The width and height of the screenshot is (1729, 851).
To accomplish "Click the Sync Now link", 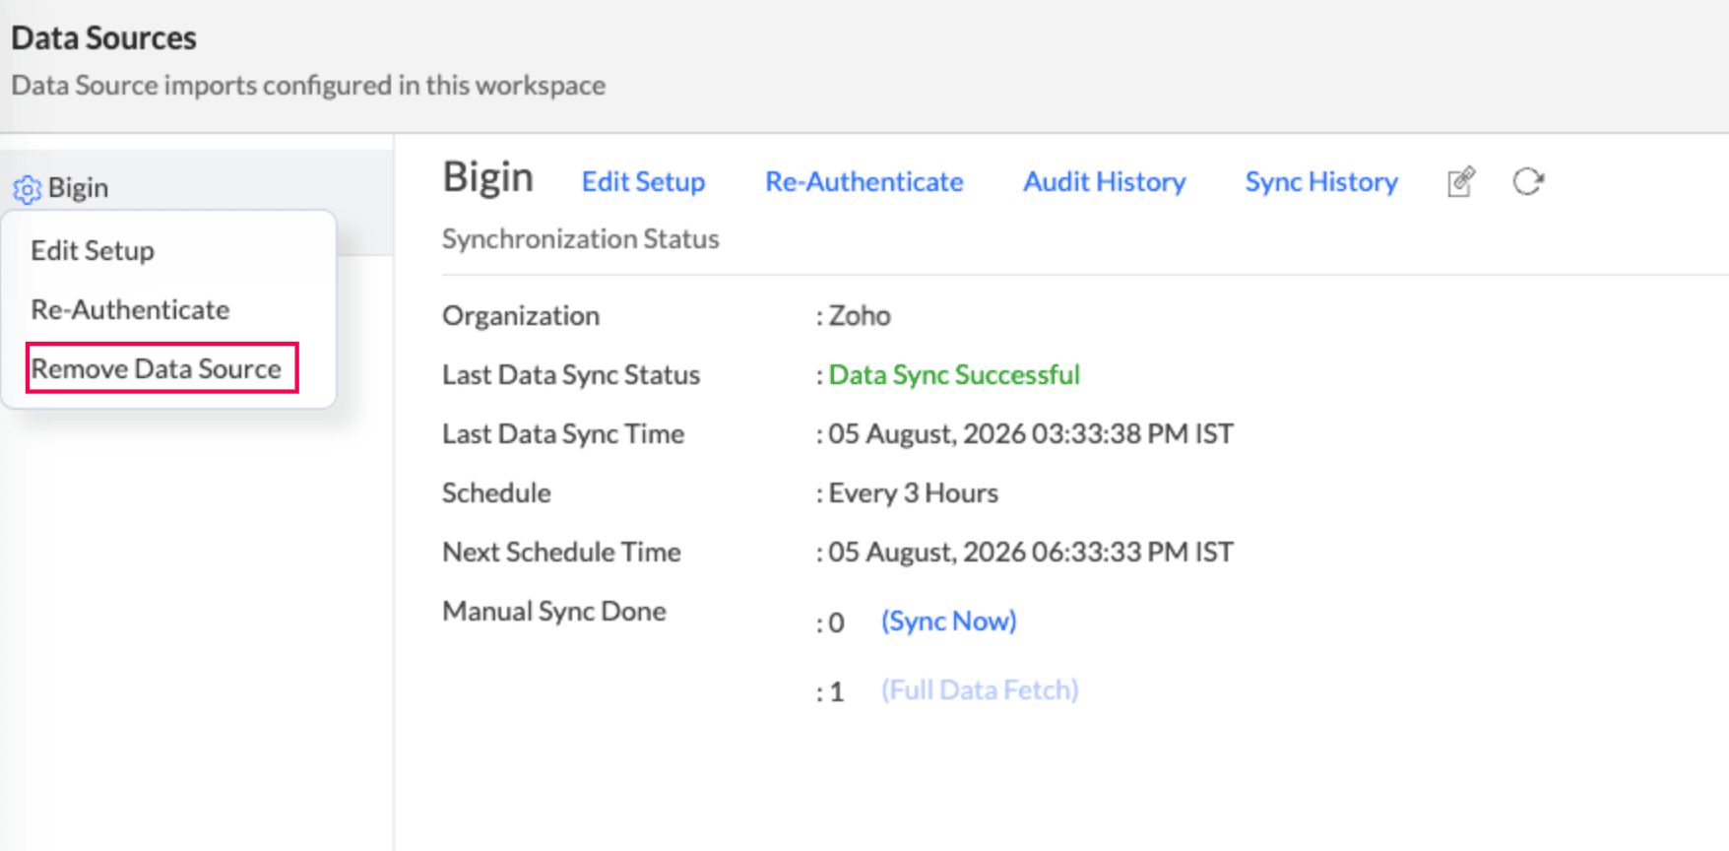I will [949, 621].
